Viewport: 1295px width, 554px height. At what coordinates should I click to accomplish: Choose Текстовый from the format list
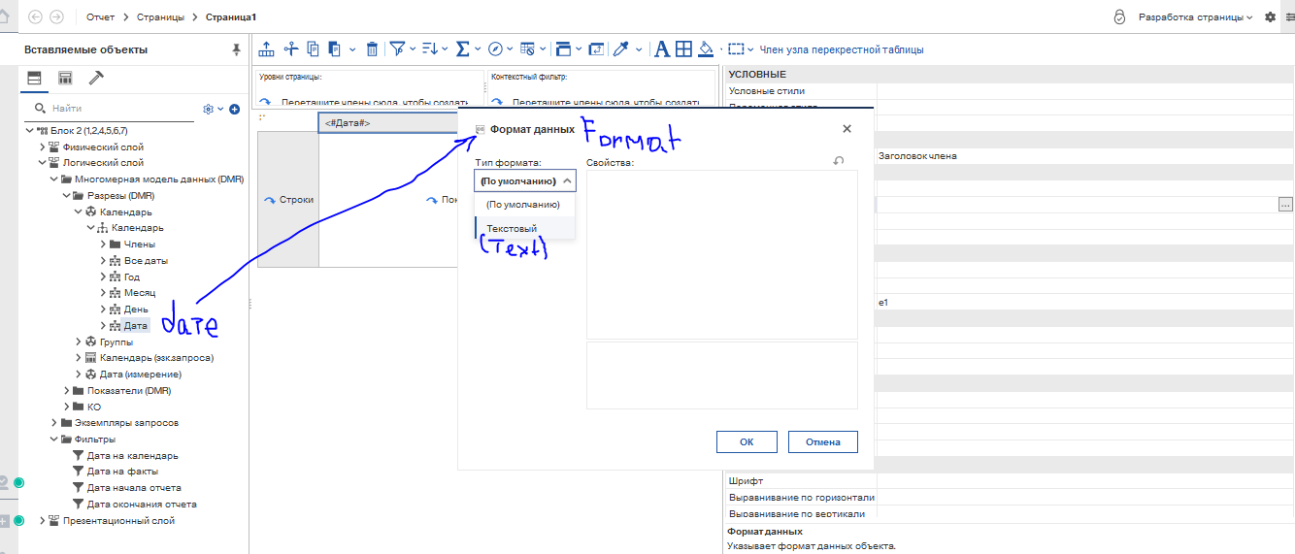(x=525, y=228)
